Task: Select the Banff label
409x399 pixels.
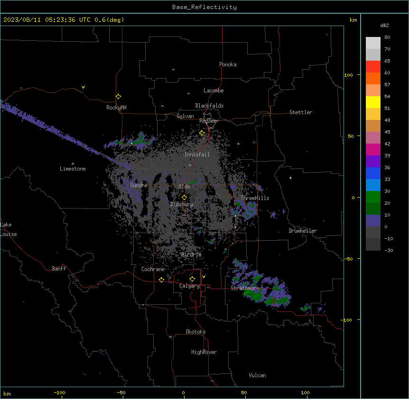Action: pos(59,269)
